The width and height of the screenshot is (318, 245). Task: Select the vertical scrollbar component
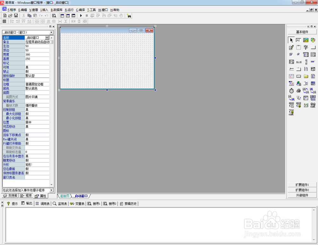click(306, 62)
